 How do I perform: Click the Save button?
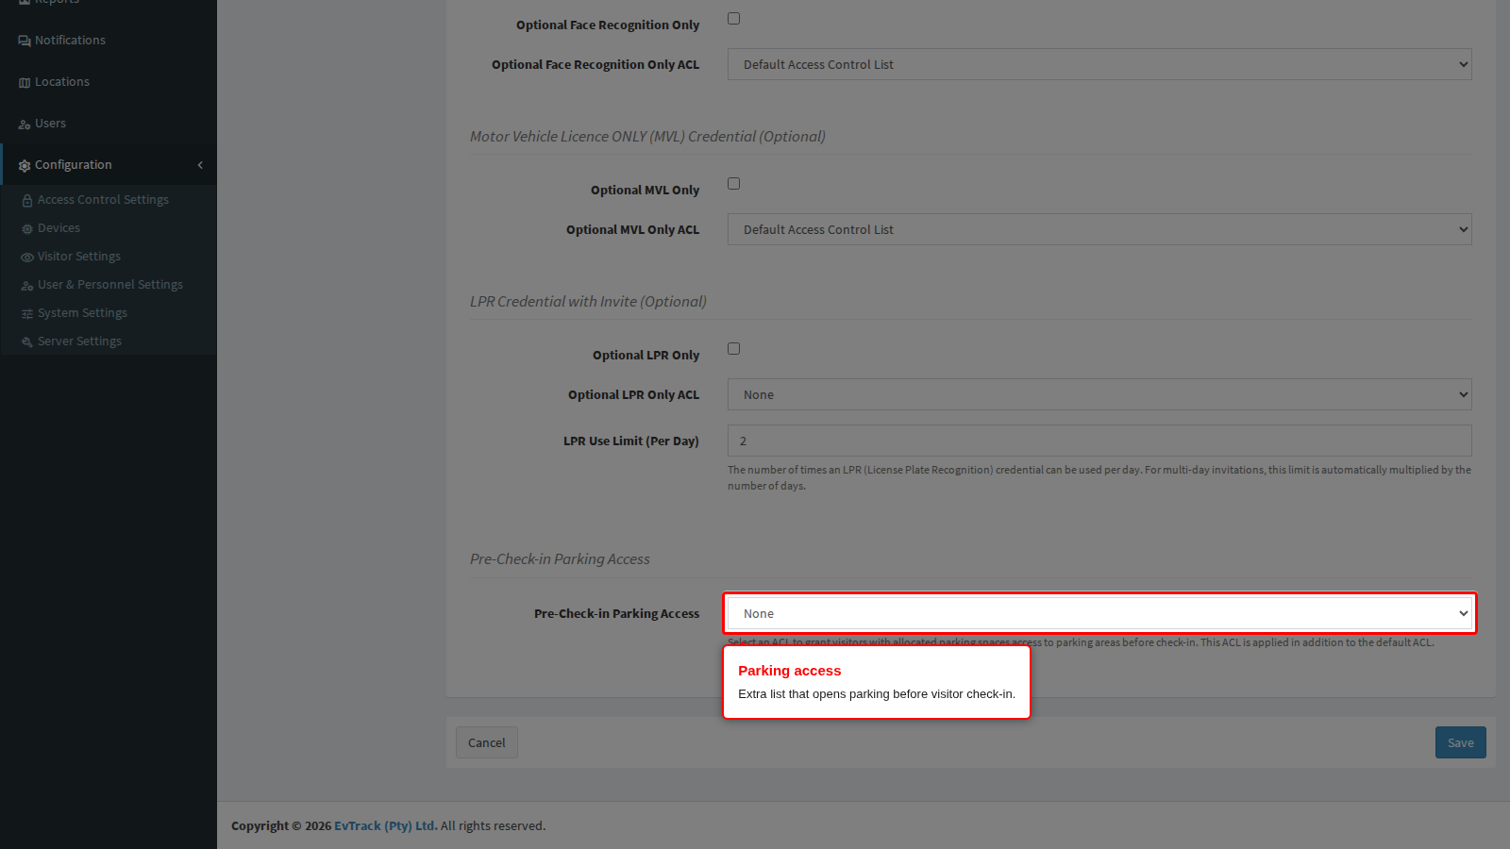coord(1461,742)
